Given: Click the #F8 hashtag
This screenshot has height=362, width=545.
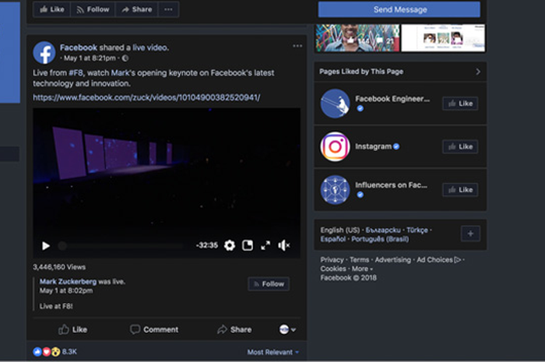Looking at the screenshot, I should pyautogui.click(x=76, y=73).
